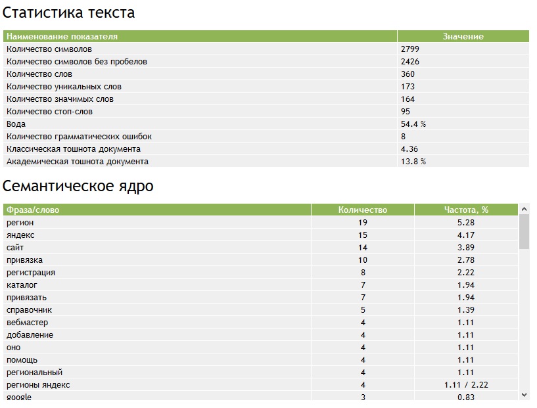537x408 pixels.
Task: Select frequency 5.28 for 'регион'
Action: (466, 223)
